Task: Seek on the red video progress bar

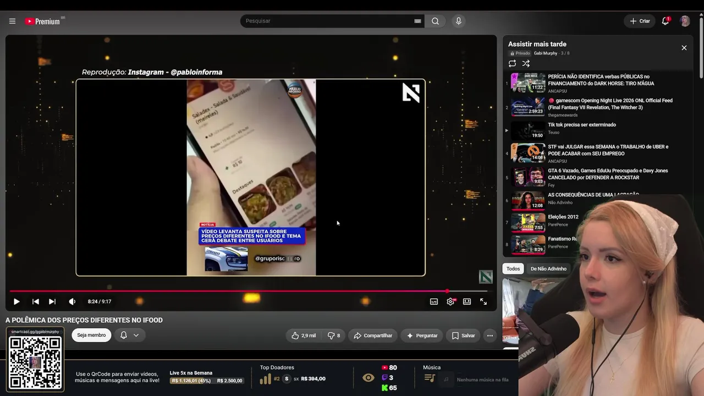Action: pyautogui.click(x=249, y=291)
